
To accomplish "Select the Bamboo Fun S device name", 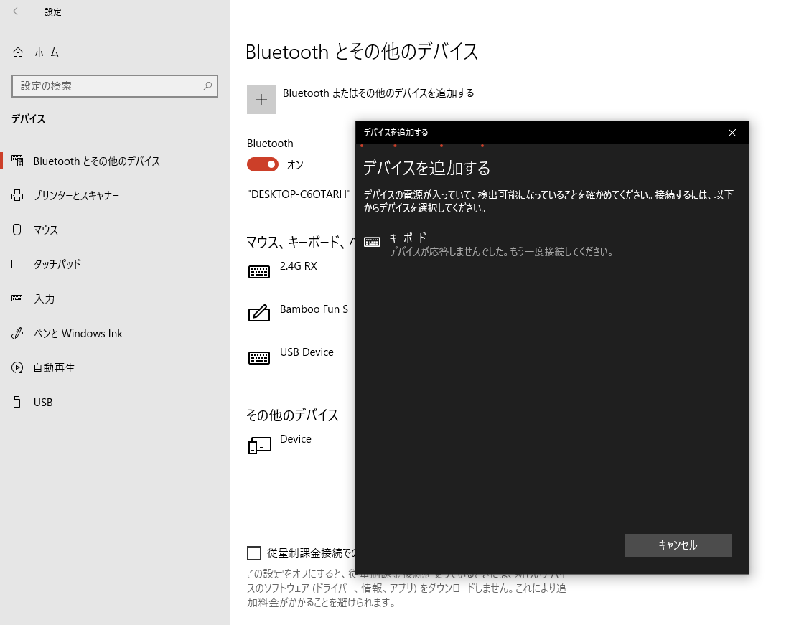I will tap(314, 309).
